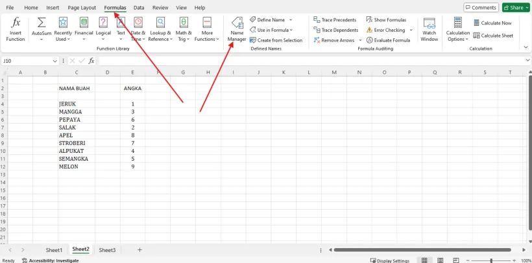Click Trace Dependents
This screenshot has height=263, width=532.
click(336, 30)
